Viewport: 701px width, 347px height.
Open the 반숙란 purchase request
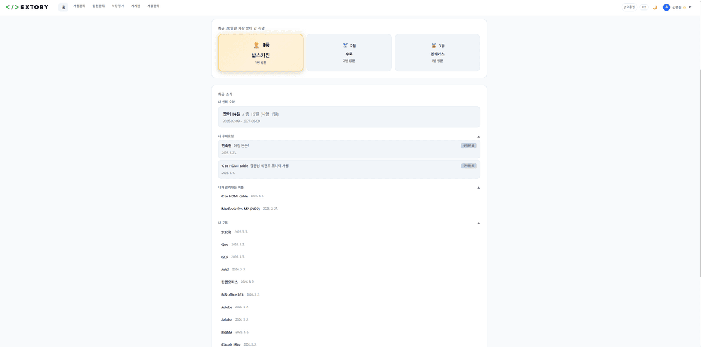pyautogui.click(x=349, y=149)
